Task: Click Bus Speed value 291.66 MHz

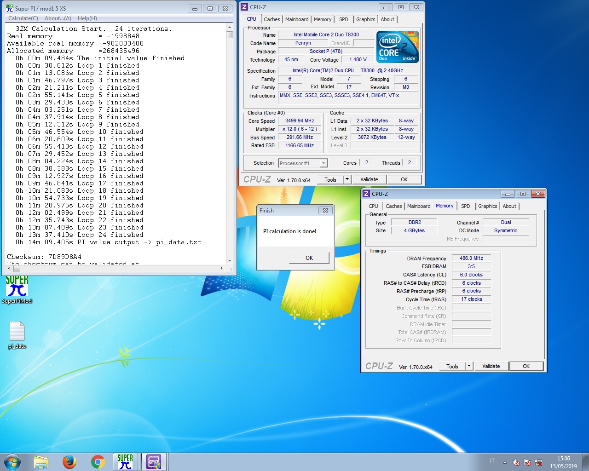Action: click(x=300, y=138)
